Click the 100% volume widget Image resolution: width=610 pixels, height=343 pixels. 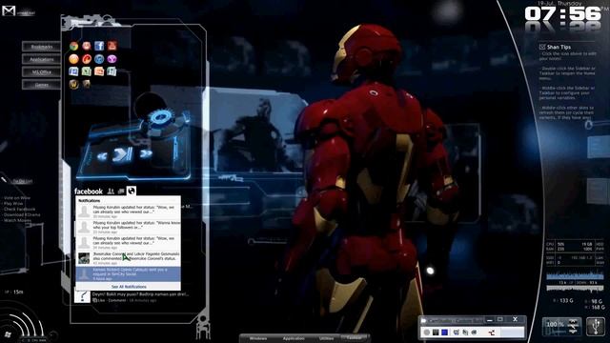coord(561,326)
